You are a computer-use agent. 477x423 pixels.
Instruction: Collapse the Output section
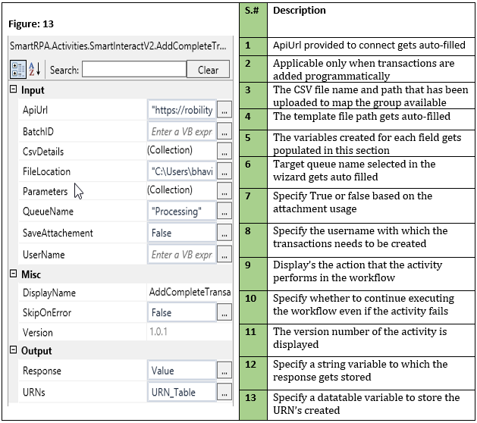[13, 351]
